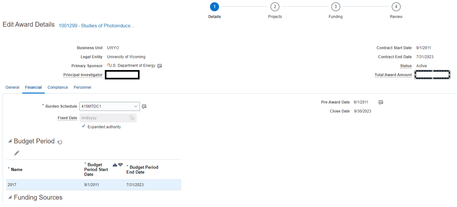The image size is (457, 207).
Task: Click the Name column header
Action: [x=17, y=169]
